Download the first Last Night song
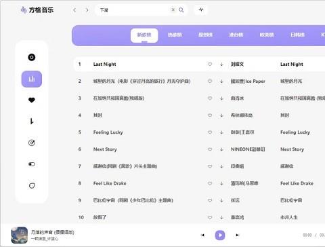The height and width of the screenshot is (247, 325). pos(221,64)
